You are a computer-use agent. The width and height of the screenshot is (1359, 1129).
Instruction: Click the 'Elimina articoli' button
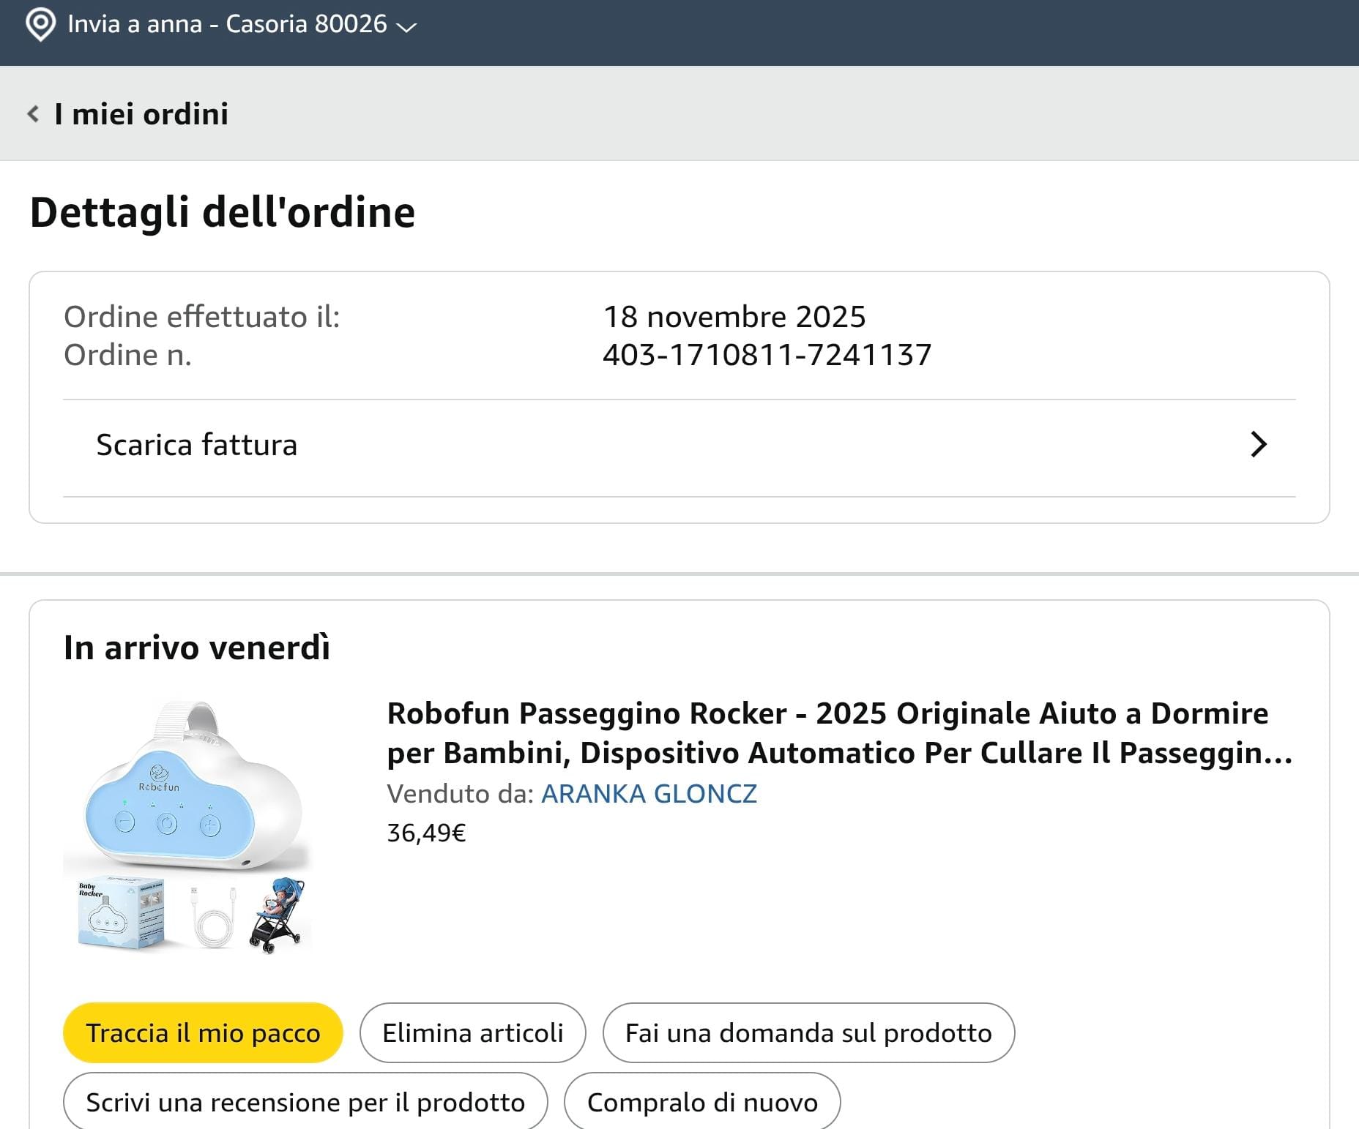pyautogui.click(x=472, y=1032)
